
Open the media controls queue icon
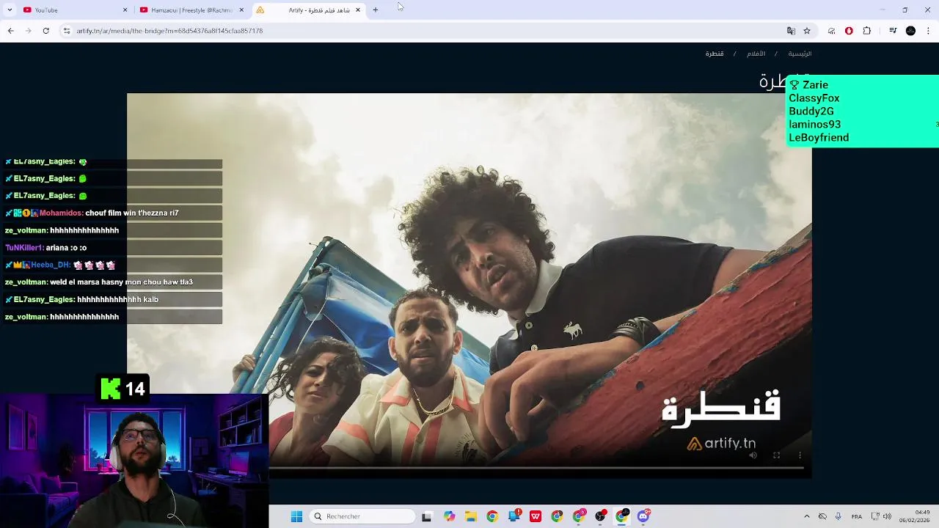(893, 31)
